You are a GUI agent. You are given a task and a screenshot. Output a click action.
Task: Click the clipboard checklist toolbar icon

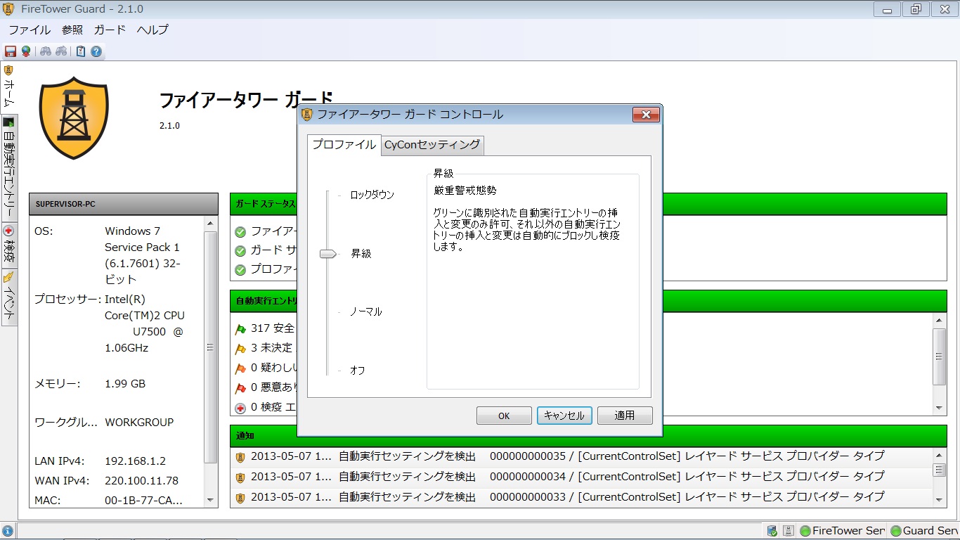[x=81, y=51]
